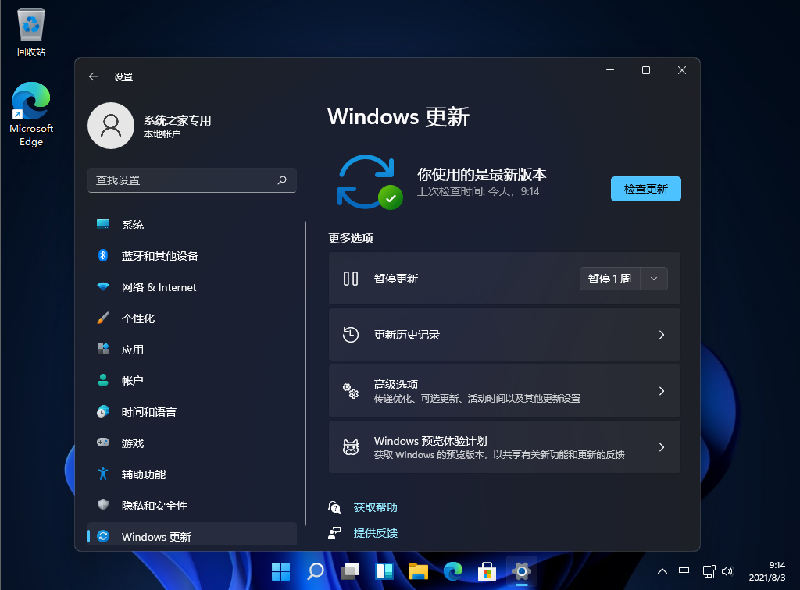The height and width of the screenshot is (590, 800).
Task: Focus the 查找设置 search field
Action: 192,180
